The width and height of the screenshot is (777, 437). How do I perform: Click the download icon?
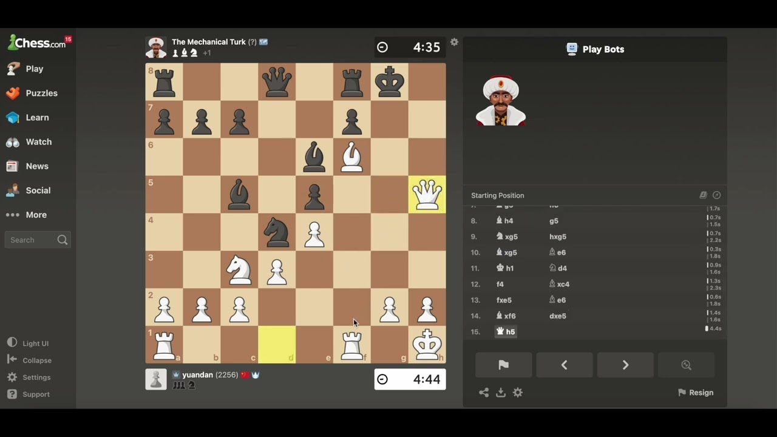pyautogui.click(x=501, y=393)
